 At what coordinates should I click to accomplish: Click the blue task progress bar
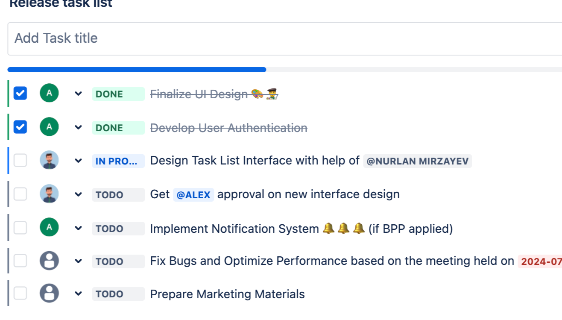(x=137, y=70)
